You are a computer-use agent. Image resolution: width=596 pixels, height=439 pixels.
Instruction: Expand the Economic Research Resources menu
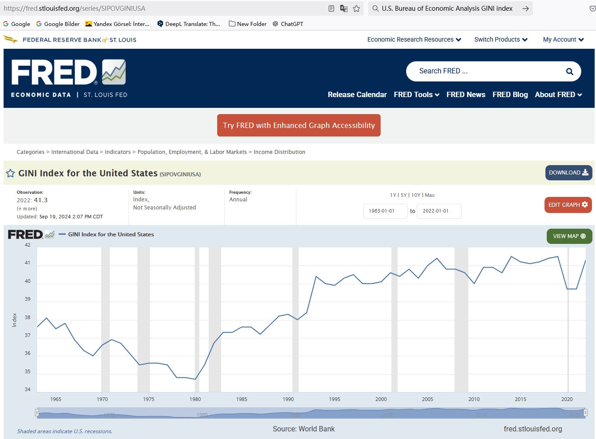[414, 40]
